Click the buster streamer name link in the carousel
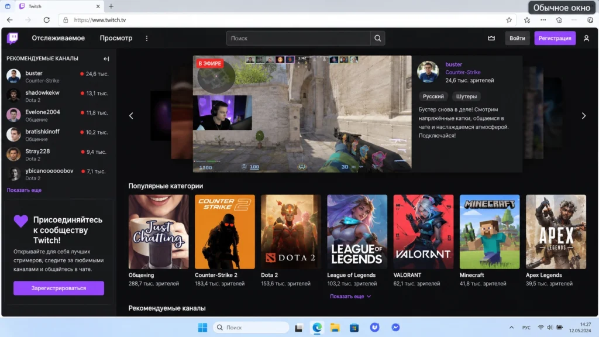Screen dimensions: 599x337 coord(453,64)
